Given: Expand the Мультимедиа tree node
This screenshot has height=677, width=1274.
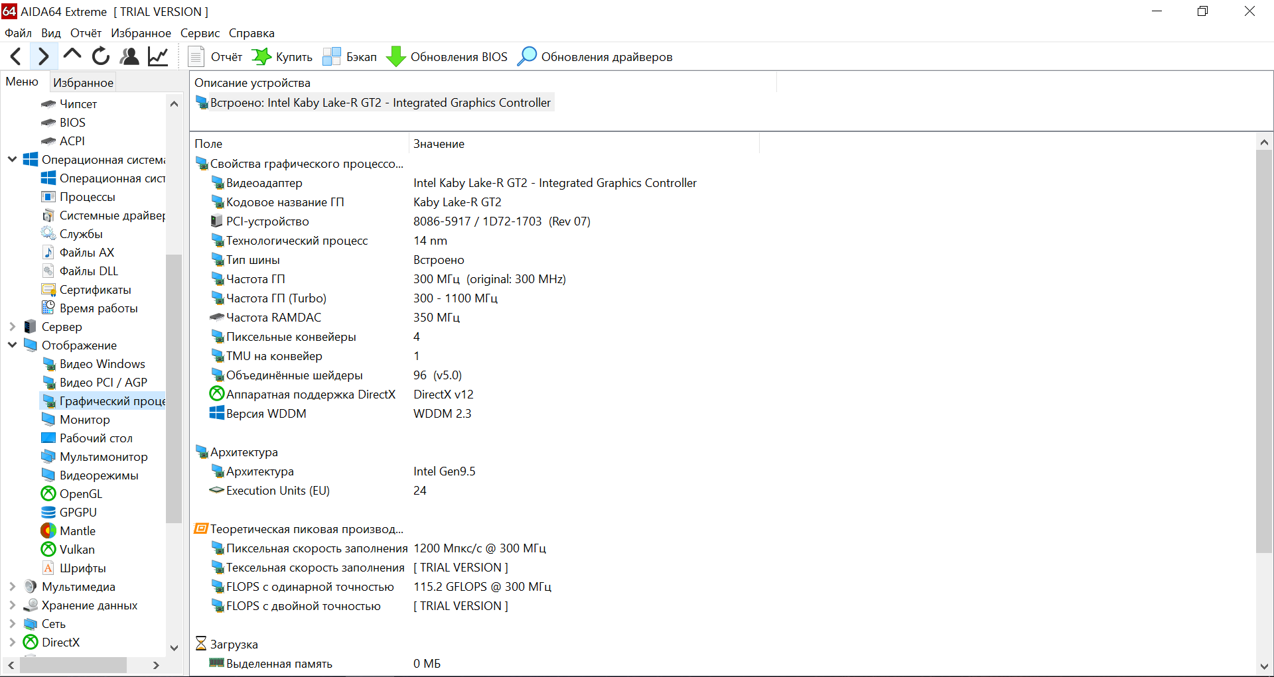Looking at the screenshot, I should point(12,586).
